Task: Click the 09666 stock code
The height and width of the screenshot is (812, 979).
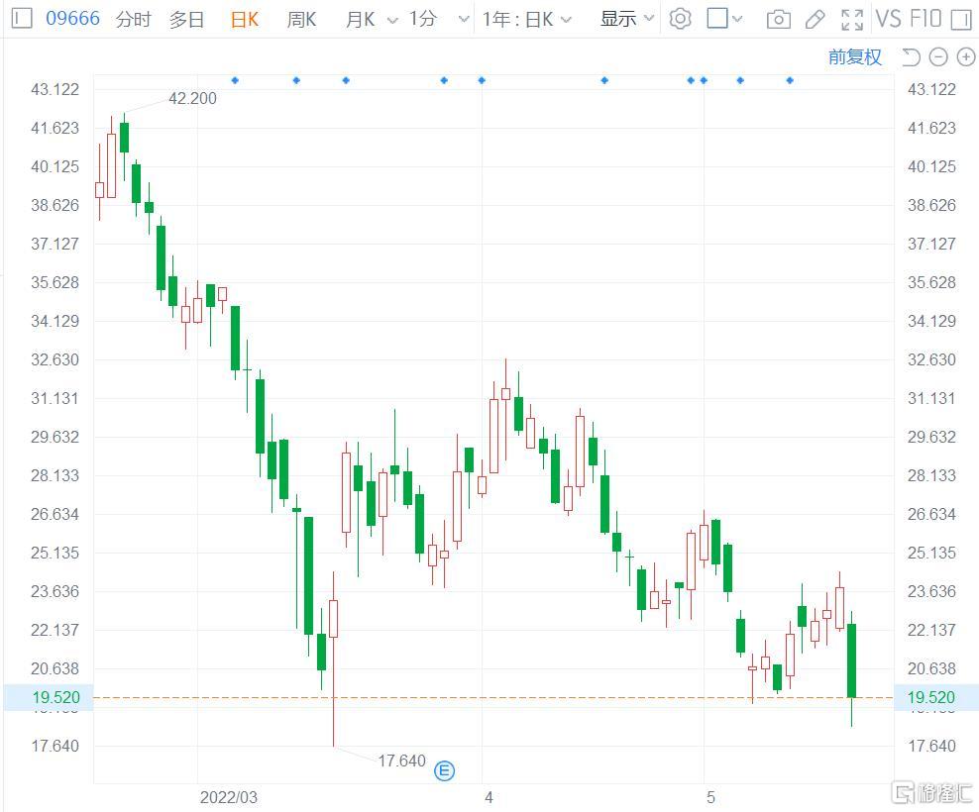Action: 74,18
